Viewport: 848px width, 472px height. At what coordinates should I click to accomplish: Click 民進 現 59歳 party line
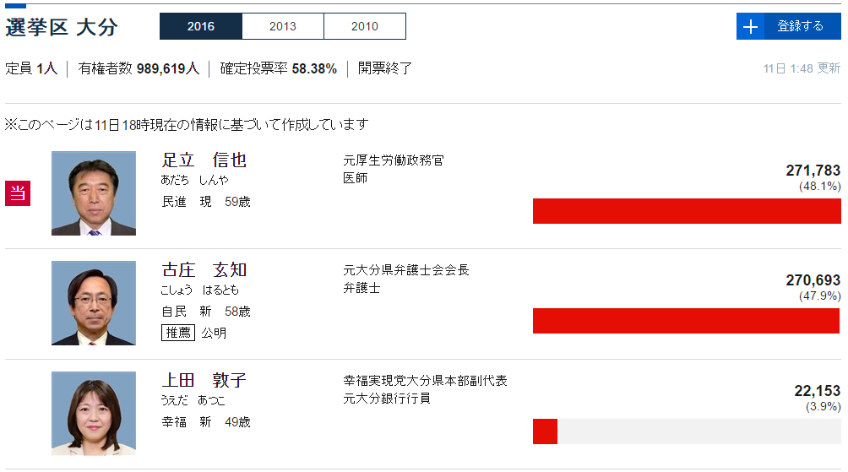tap(206, 202)
